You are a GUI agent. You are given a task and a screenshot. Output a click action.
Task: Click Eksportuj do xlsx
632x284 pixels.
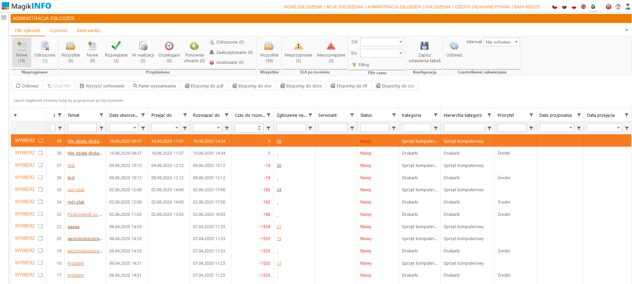[252, 86]
